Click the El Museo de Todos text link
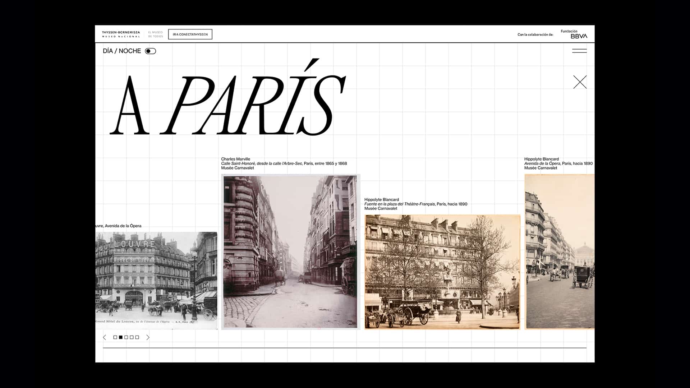 tap(156, 34)
